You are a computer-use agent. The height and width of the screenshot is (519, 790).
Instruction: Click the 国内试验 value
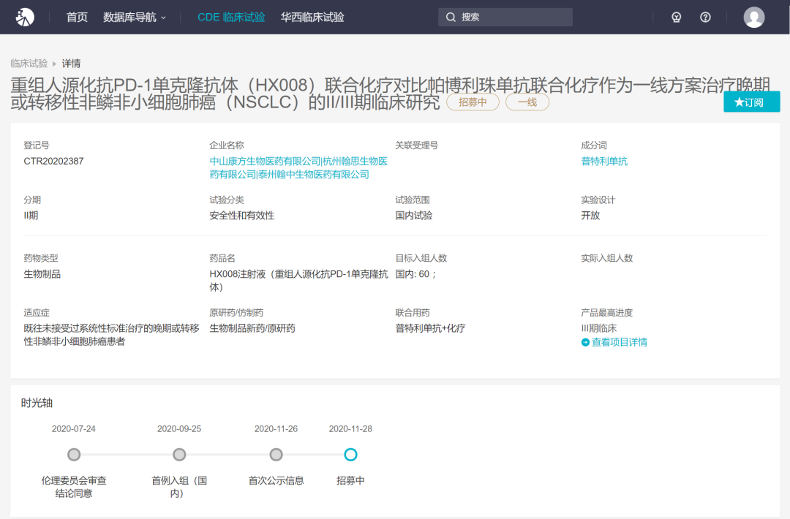coord(413,216)
